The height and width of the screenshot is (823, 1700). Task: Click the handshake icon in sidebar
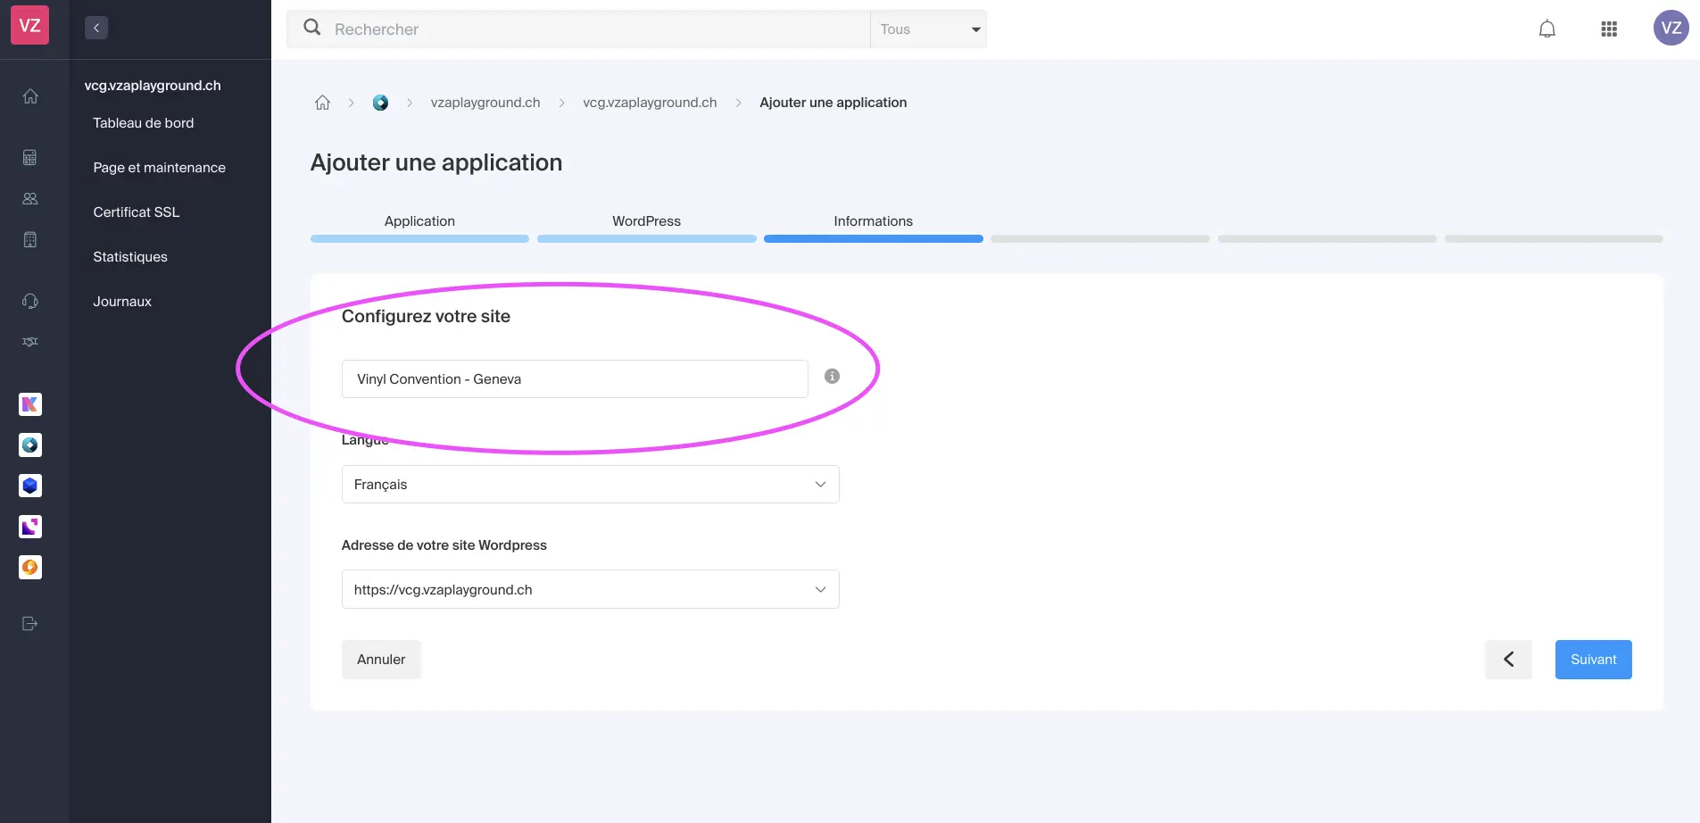[30, 342]
